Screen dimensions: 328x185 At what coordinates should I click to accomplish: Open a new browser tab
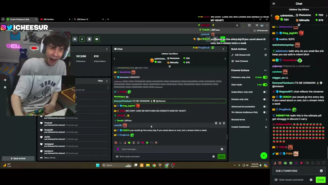(x=108, y=19)
